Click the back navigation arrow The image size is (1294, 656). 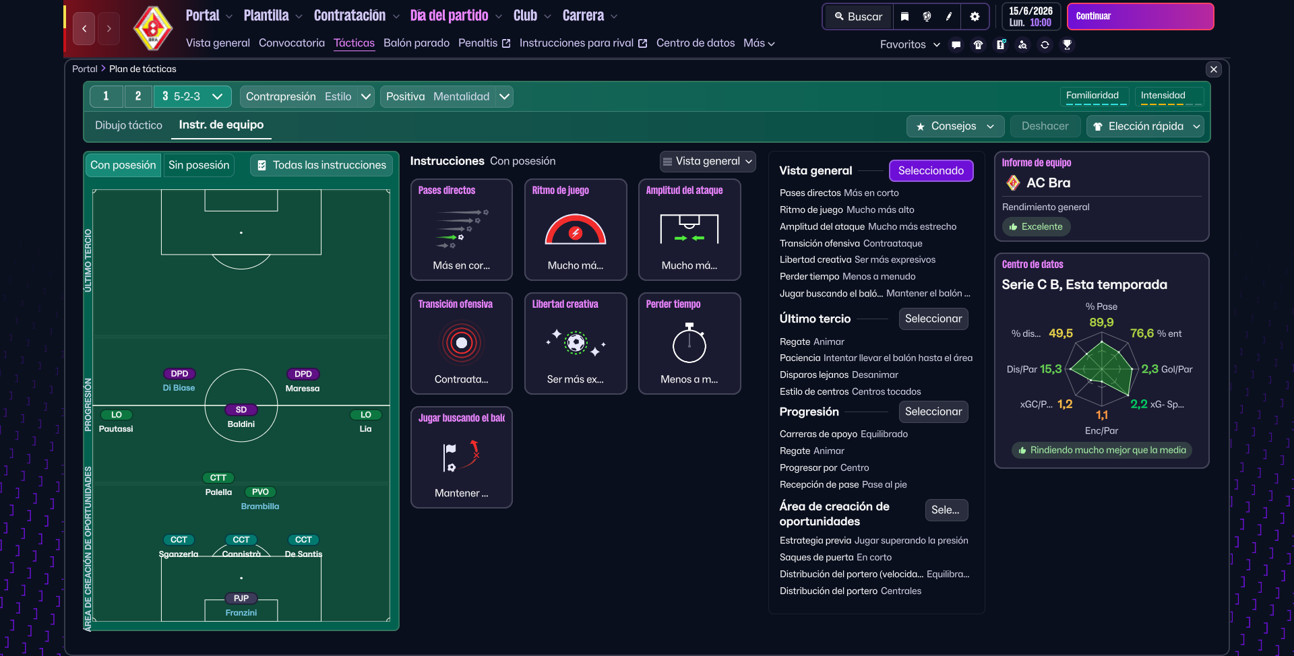pos(84,28)
